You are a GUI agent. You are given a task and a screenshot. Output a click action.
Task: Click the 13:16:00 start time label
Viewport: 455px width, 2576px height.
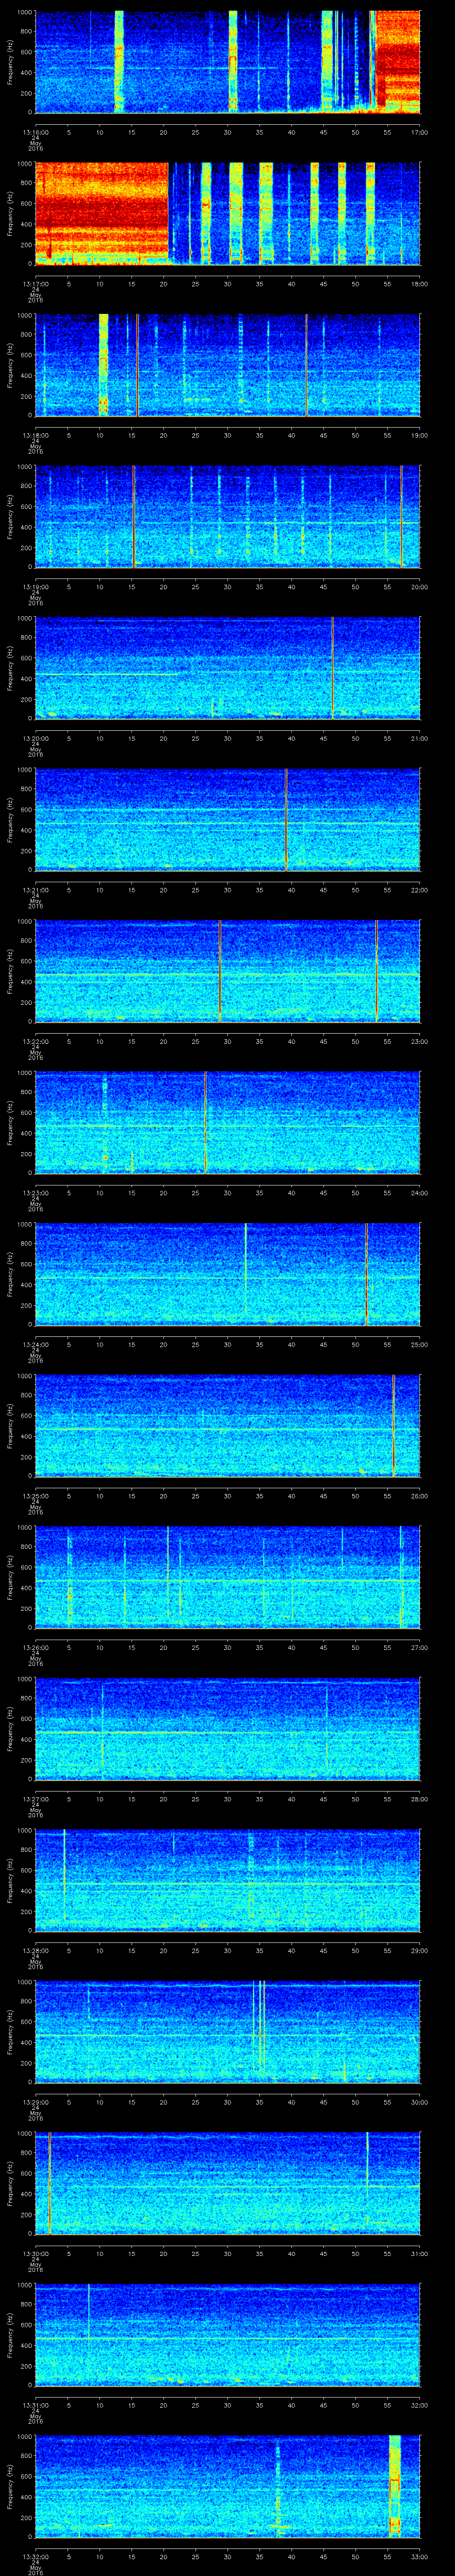click(x=35, y=131)
